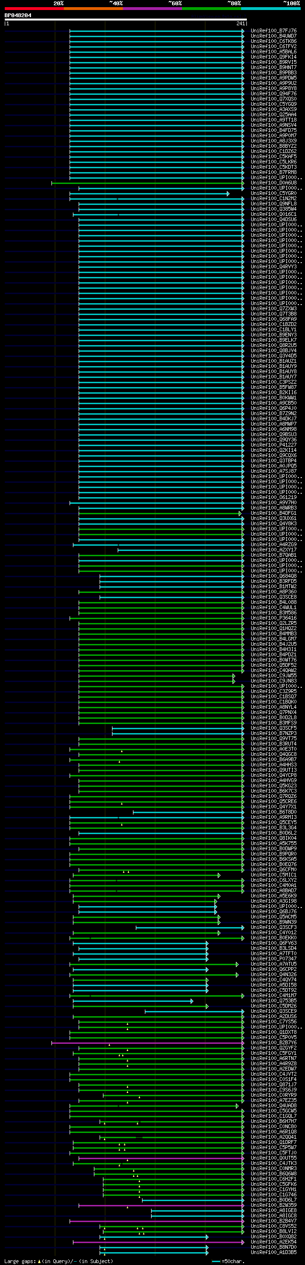
Task: Click the UniRef100_C9JW55 entry
Action: coord(274,676)
